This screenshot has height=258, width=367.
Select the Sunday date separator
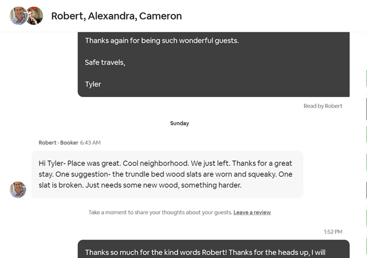point(180,123)
